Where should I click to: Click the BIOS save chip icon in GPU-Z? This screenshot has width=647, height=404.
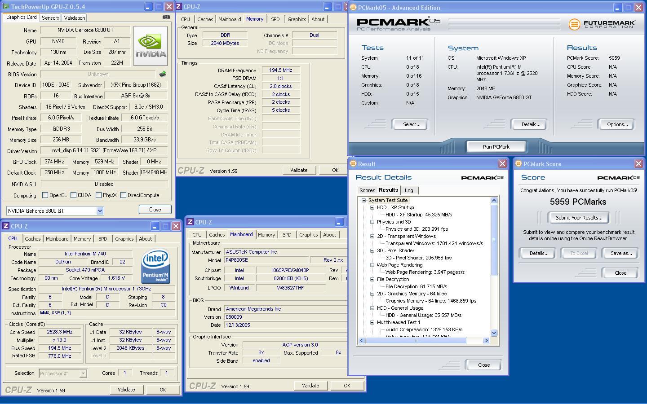pos(163,74)
